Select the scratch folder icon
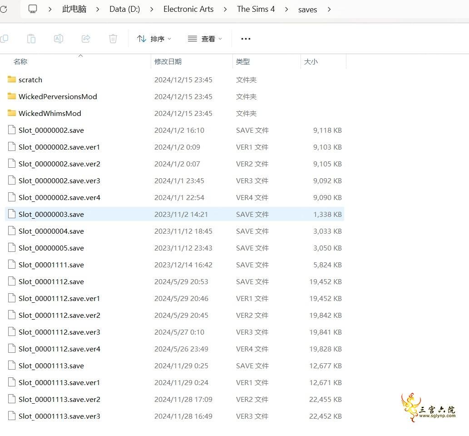The image size is (469, 436). (x=12, y=80)
